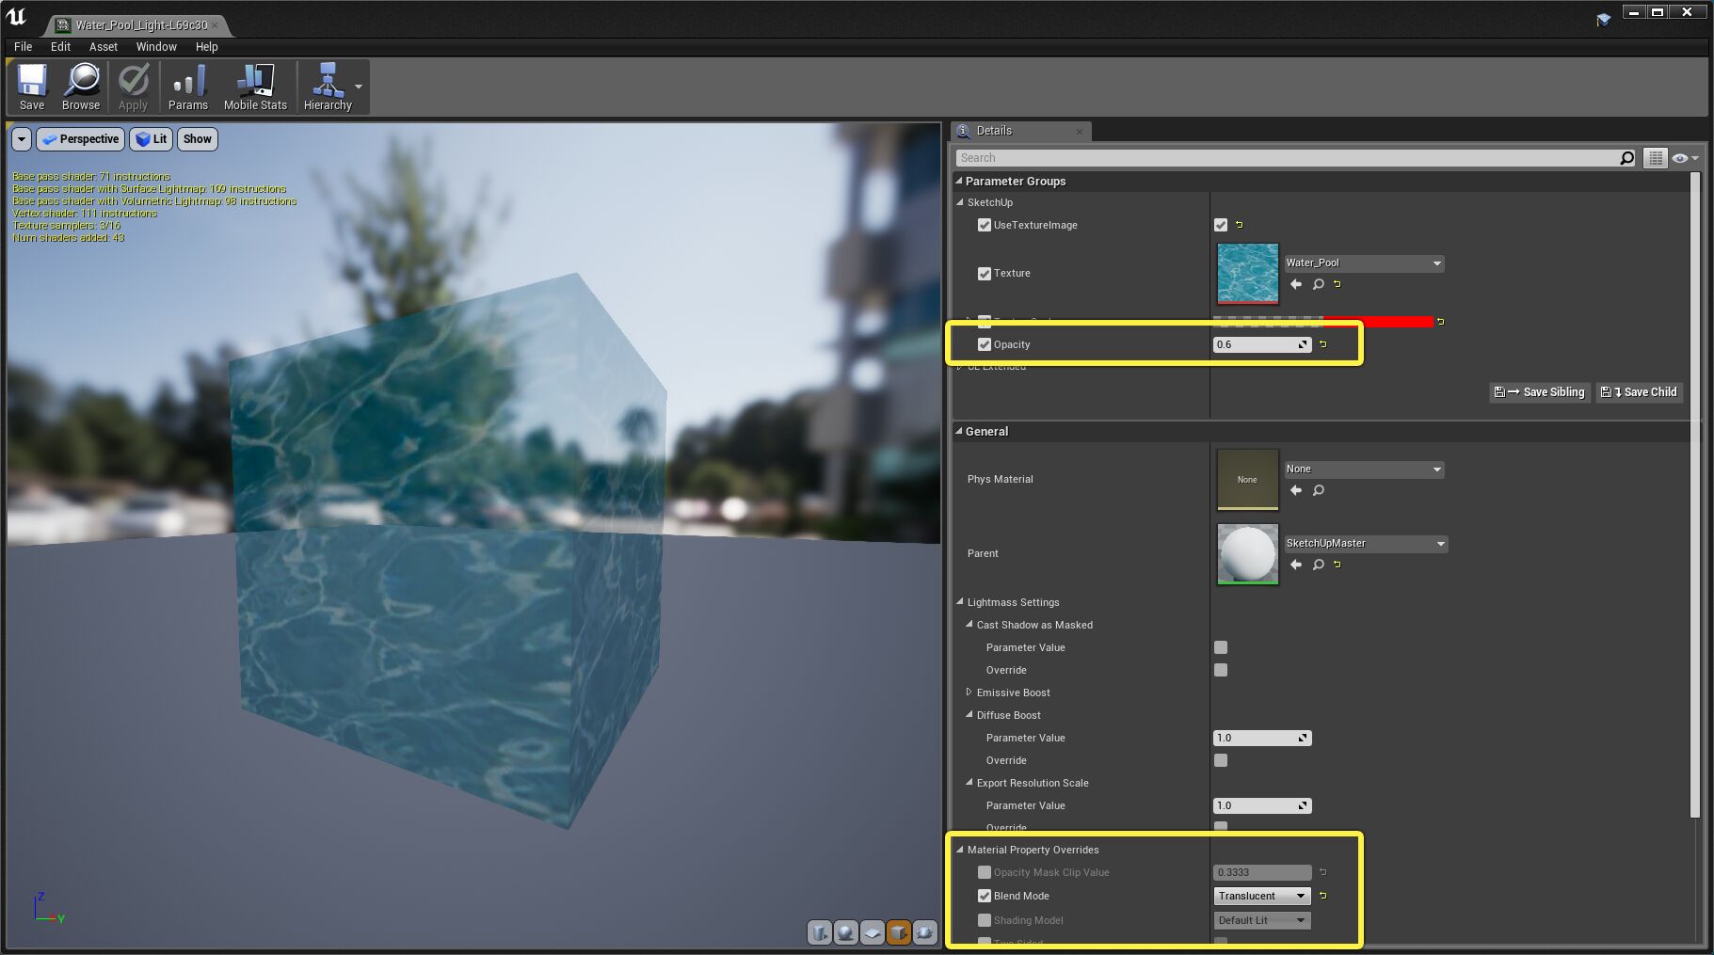Screen dimensions: 1714x955
Task: Click the Save toolbar icon
Action: [x=31, y=86]
